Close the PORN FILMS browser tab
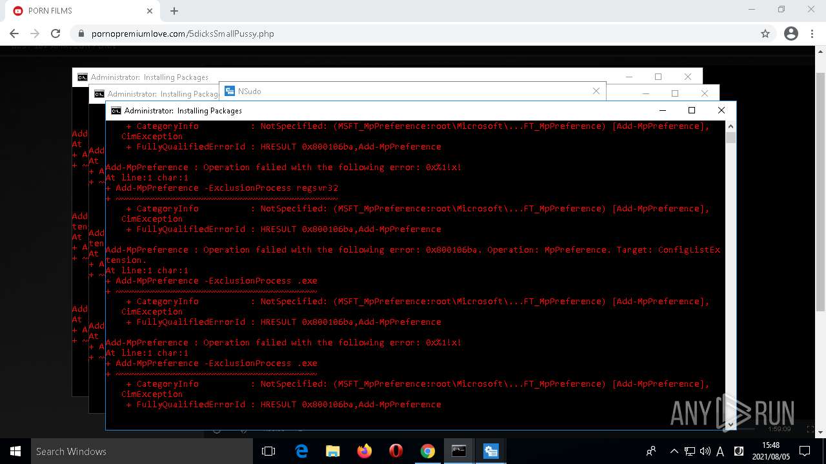 click(x=150, y=11)
